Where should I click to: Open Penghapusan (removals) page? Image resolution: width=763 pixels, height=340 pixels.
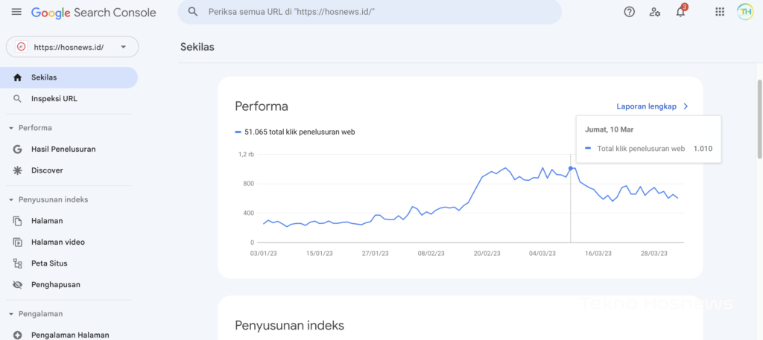[x=55, y=284]
